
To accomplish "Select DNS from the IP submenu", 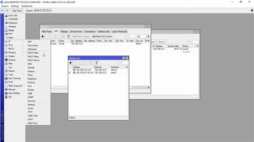I will pos(30,64).
